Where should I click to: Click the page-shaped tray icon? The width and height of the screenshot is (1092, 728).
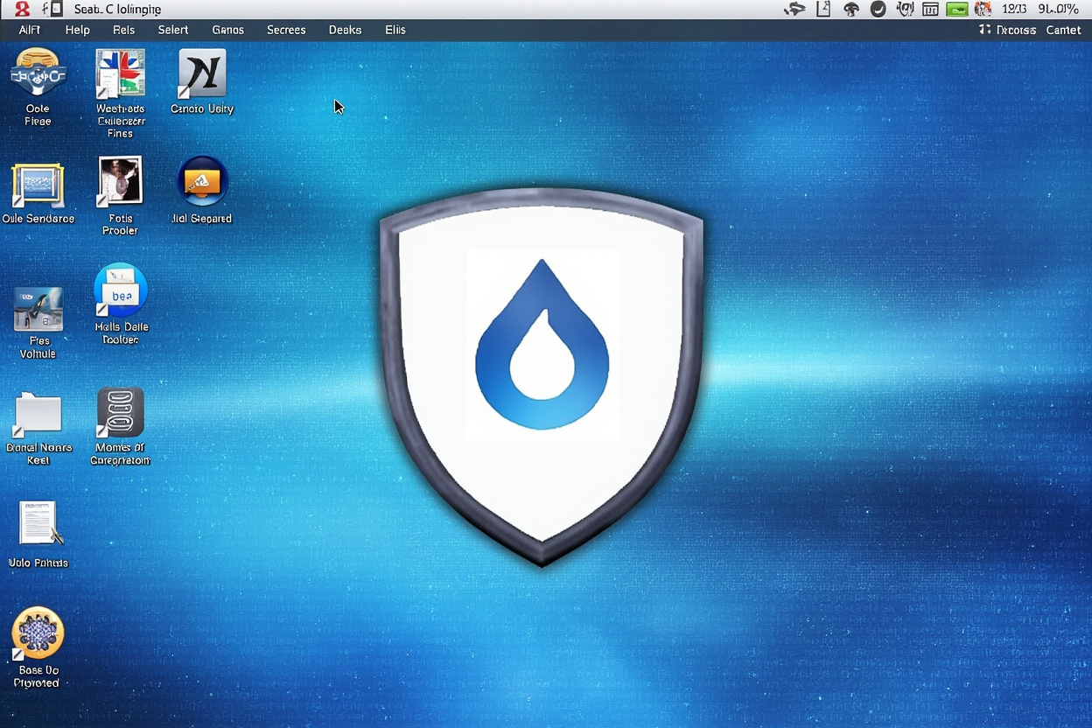click(x=823, y=10)
